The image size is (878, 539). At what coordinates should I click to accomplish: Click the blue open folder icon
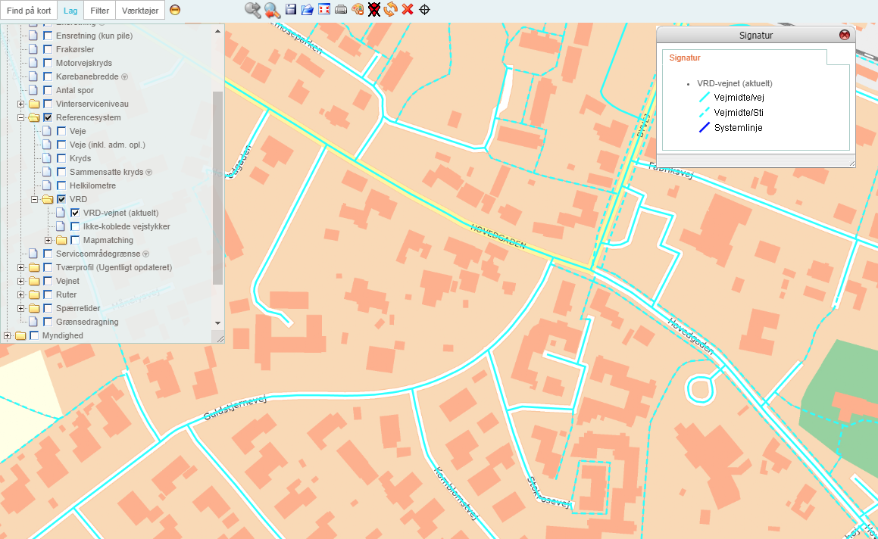coord(307,10)
